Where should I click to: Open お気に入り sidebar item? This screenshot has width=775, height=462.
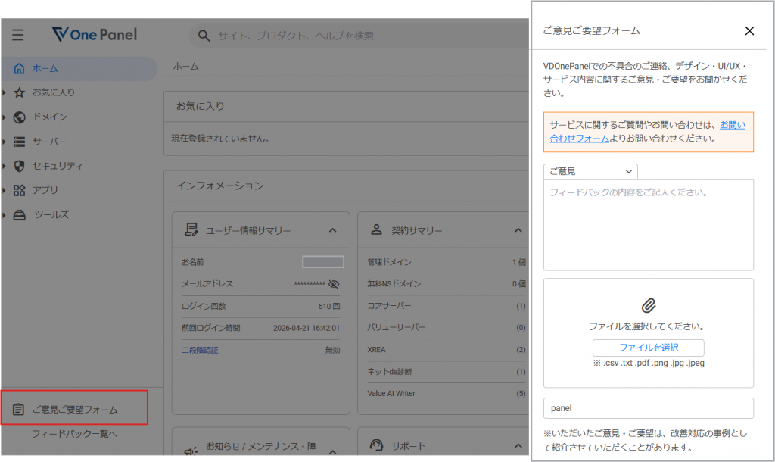[54, 92]
